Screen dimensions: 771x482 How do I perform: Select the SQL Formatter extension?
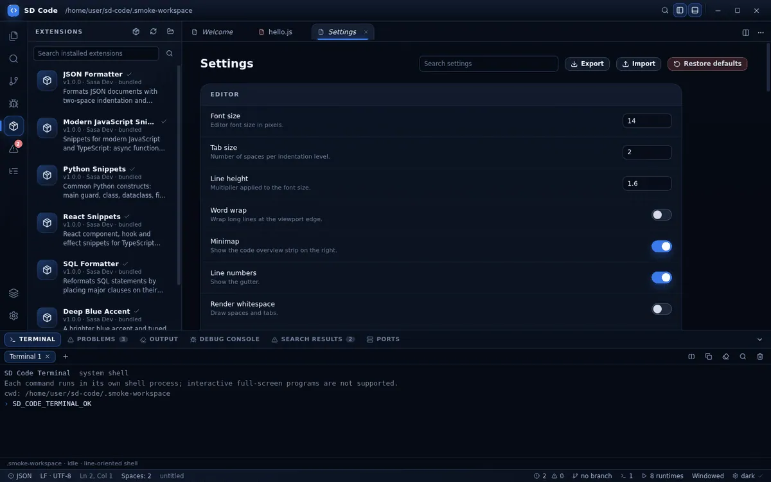tap(103, 276)
